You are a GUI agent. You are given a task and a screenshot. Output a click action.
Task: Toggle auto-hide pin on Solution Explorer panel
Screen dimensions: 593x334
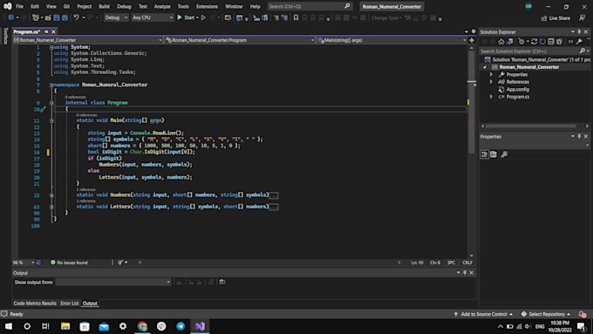tap(579, 31)
